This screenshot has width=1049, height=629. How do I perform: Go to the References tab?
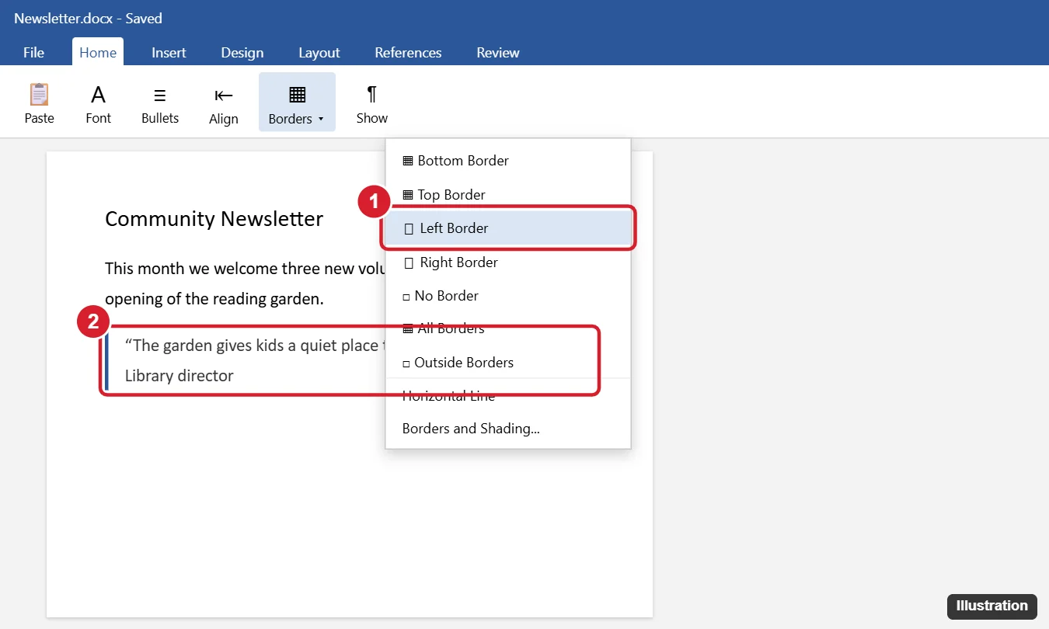408,52
